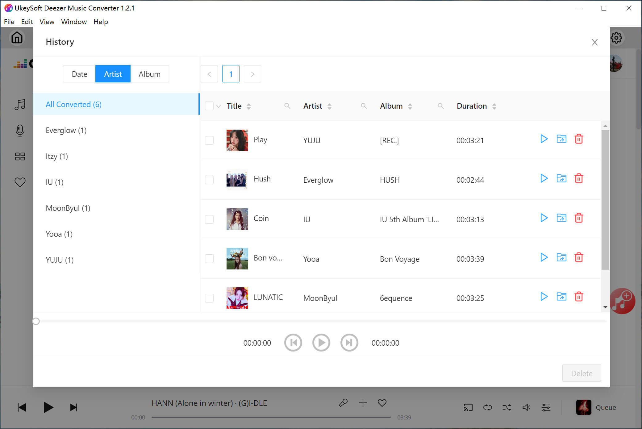Viewport: 642px width, 429px height.
Task: Click the 'Delete' button at bottom right
Action: 582,373
